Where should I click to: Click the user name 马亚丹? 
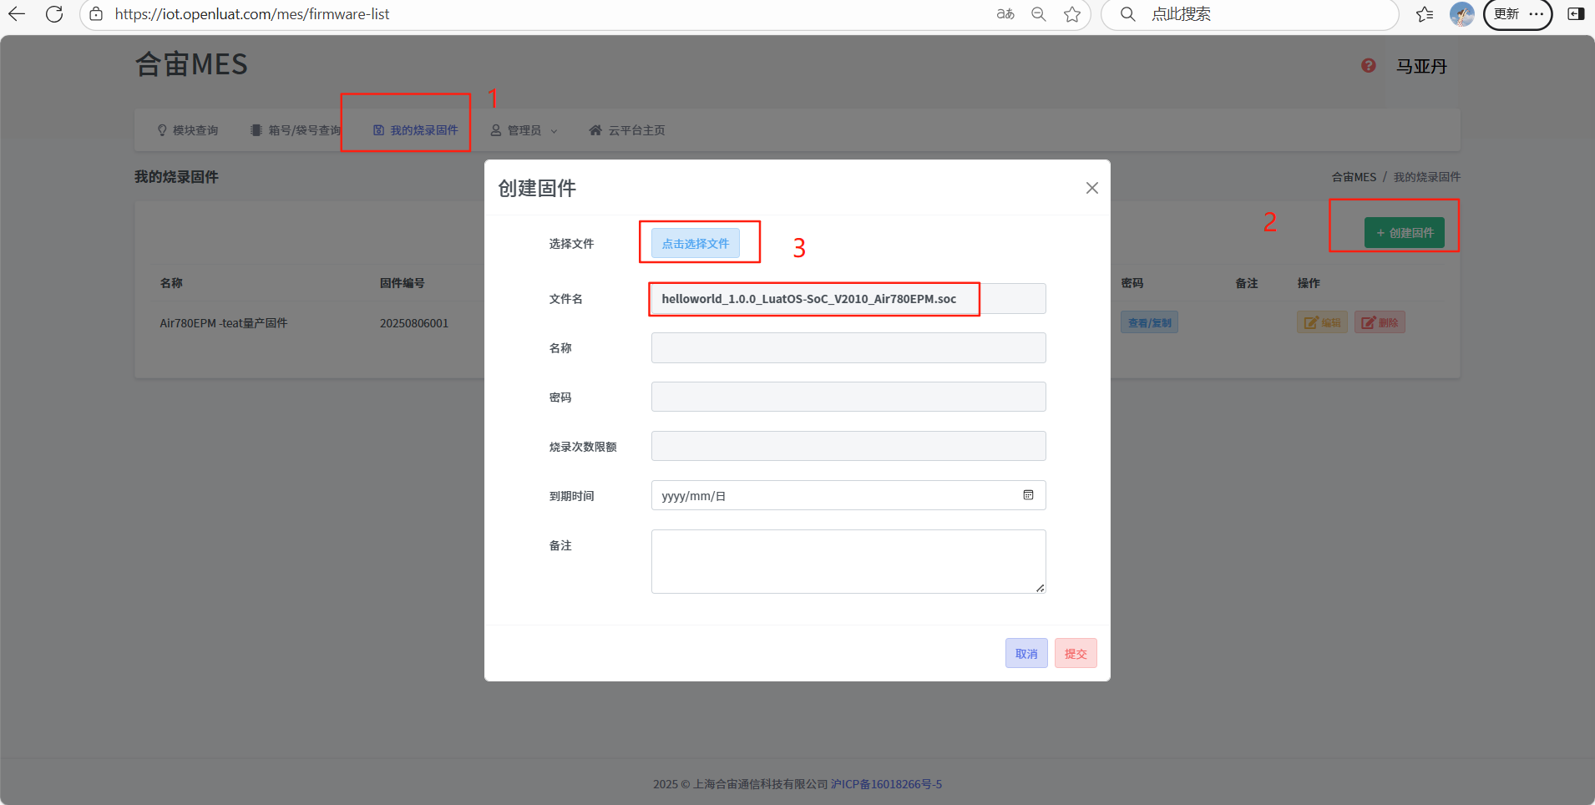[x=1421, y=66]
